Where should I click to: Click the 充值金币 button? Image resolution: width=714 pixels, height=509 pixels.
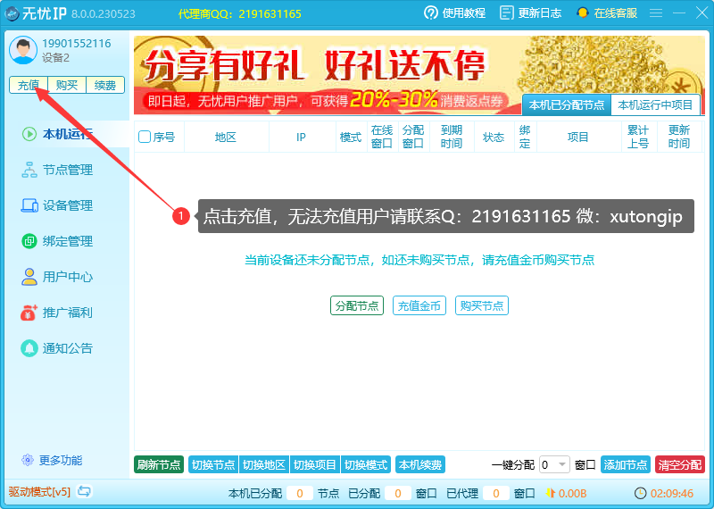tap(419, 305)
